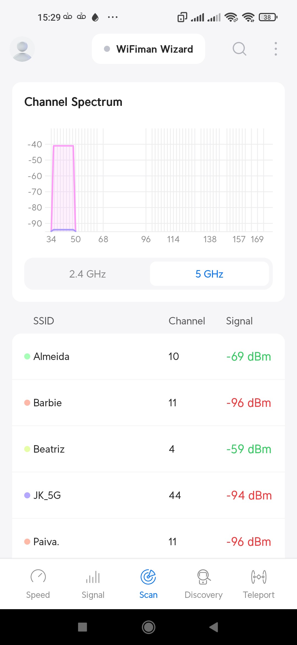Select the Scan radar icon
This screenshot has width=297, height=645.
(148, 577)
